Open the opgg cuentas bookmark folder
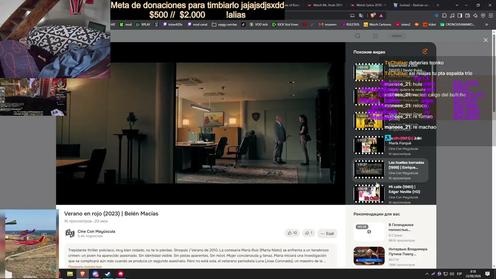Viewport: 496px width, 279px height. point(225,24)
